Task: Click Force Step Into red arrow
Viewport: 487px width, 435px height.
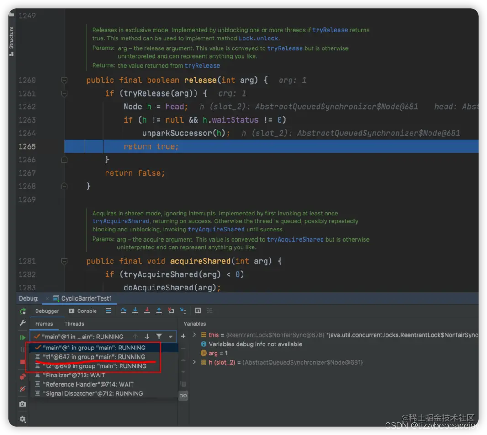Action: 147,311
